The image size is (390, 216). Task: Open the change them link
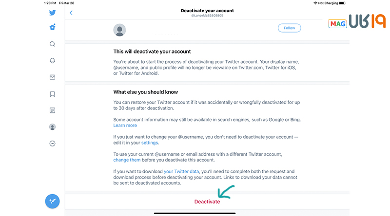(x=127, y=160)
